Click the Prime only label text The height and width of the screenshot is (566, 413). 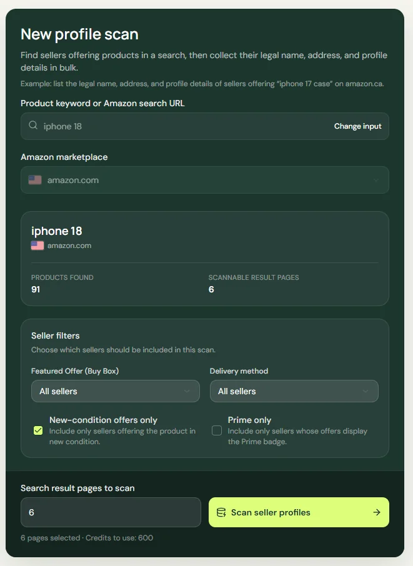click(x=249, y=420)
